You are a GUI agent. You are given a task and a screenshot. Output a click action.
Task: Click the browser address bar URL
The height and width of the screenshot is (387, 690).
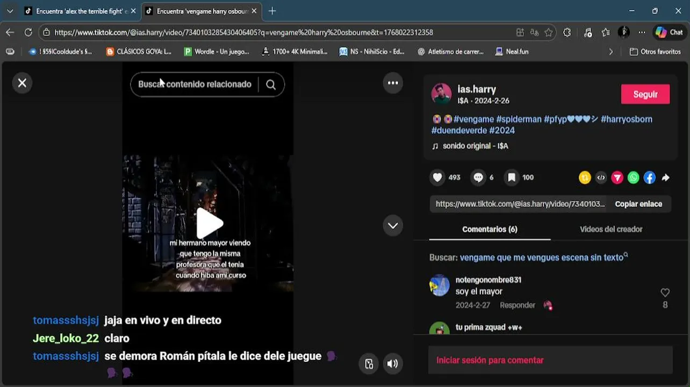(x=243, y=32)
